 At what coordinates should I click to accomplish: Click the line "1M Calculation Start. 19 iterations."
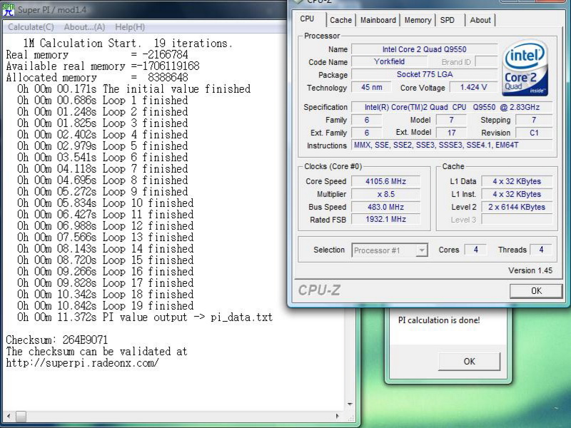(x=128, y=44)
